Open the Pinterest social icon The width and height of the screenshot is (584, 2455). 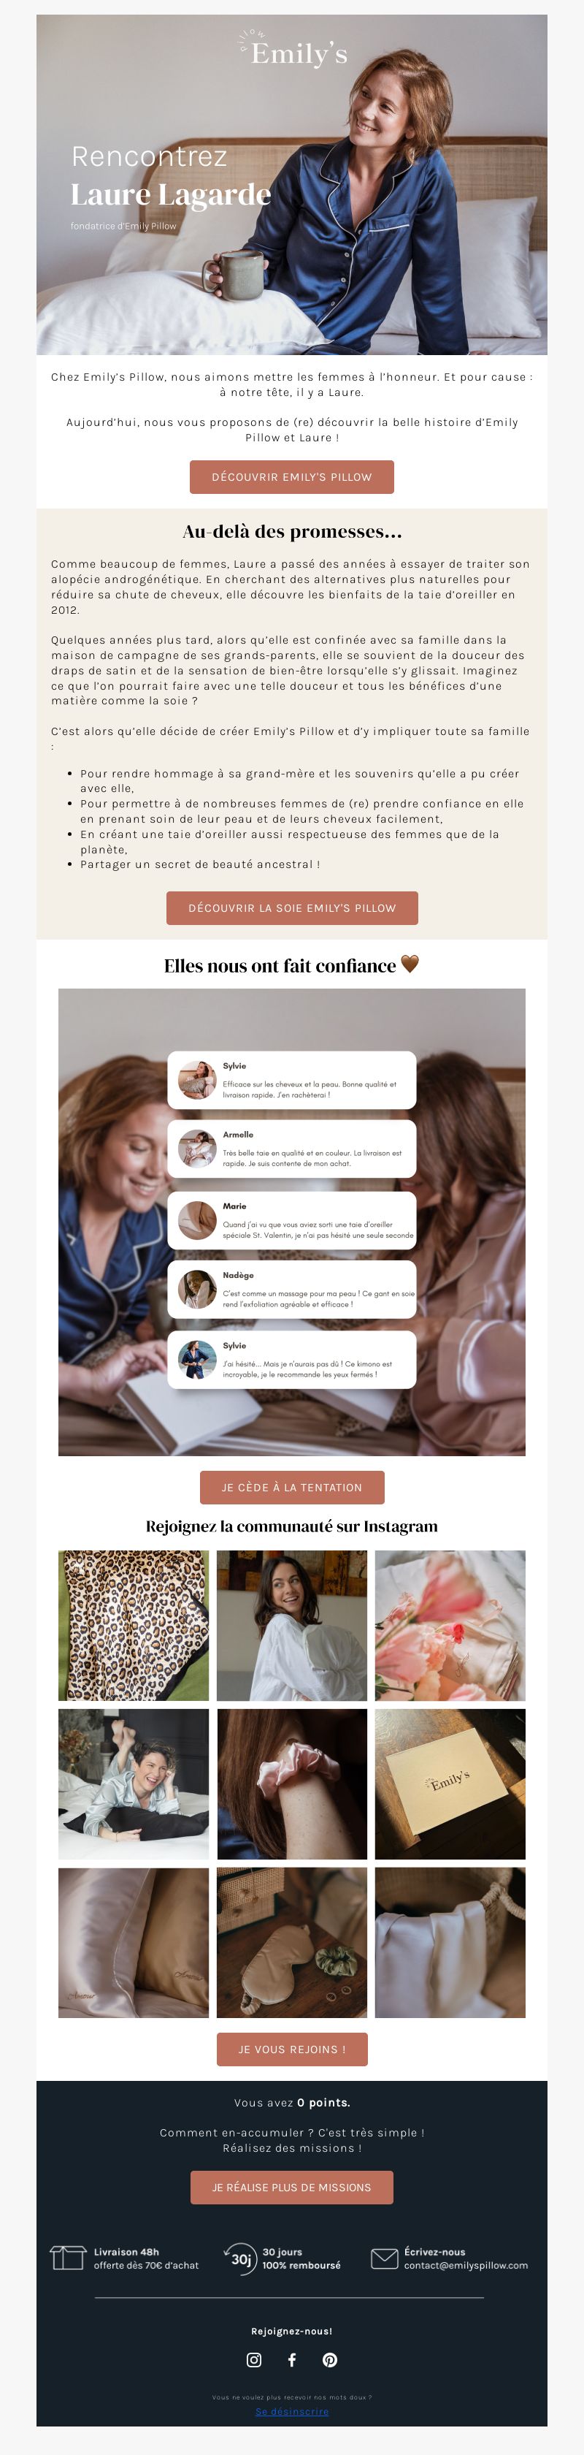point(330,2360)
